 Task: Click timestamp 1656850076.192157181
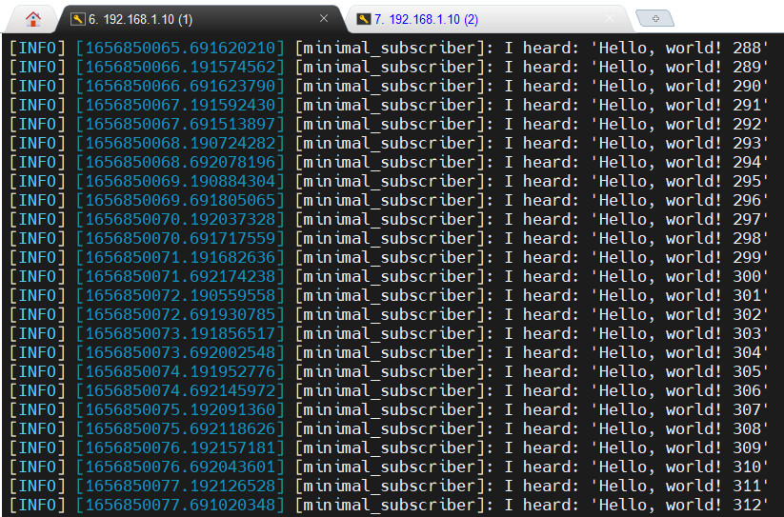pos(180,448)
